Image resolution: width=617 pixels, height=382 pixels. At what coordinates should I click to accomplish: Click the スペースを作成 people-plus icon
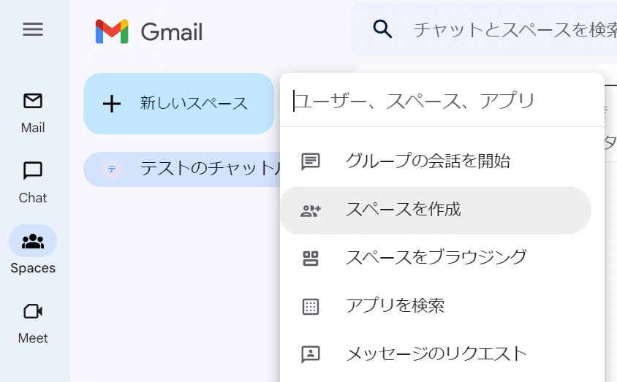pos(311,210)
